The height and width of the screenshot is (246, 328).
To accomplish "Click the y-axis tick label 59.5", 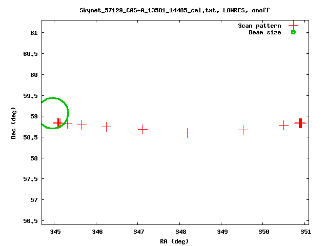I will pos(30,96).
